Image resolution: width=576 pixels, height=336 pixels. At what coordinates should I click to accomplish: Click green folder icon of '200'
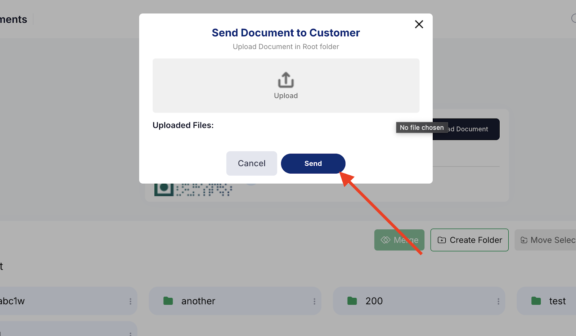[352, 301]
